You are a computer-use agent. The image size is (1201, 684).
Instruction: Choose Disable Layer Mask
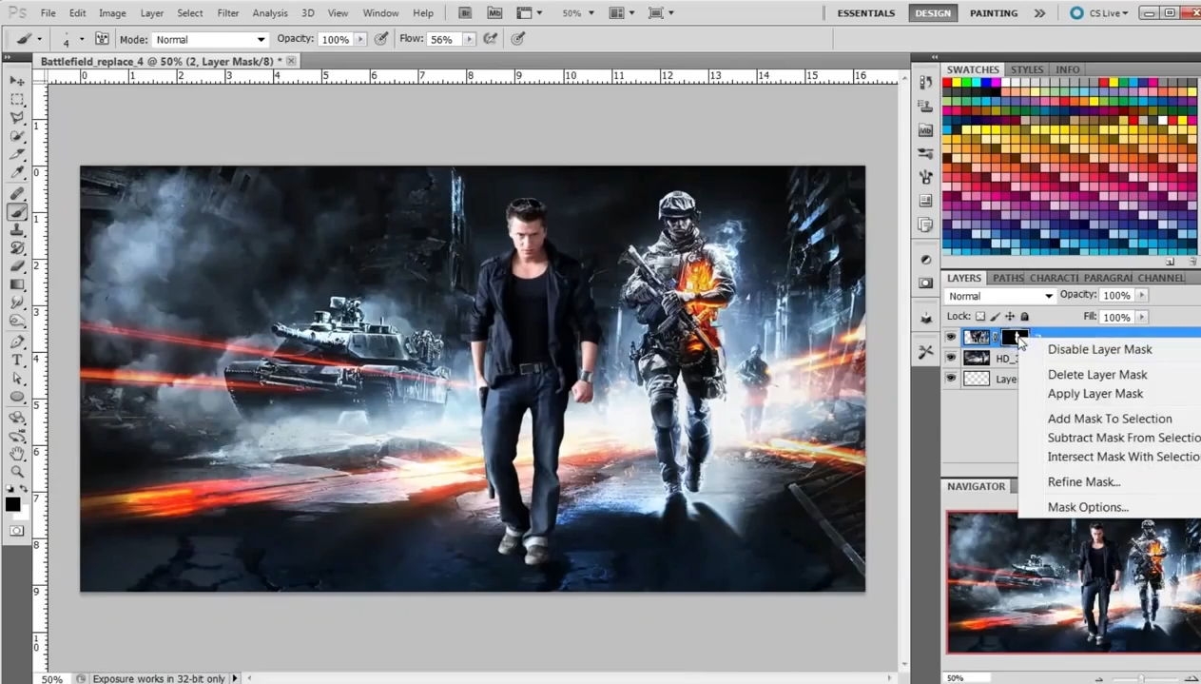click(x=1099, y=349)
